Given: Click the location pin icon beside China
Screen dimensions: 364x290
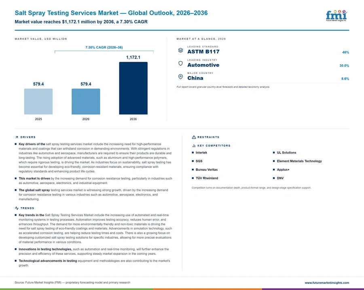Looking at the screenshot, I should click(180, 76).
